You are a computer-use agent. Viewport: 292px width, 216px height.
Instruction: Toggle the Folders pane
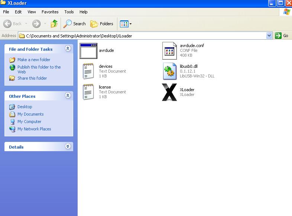(x=102, y=24)
